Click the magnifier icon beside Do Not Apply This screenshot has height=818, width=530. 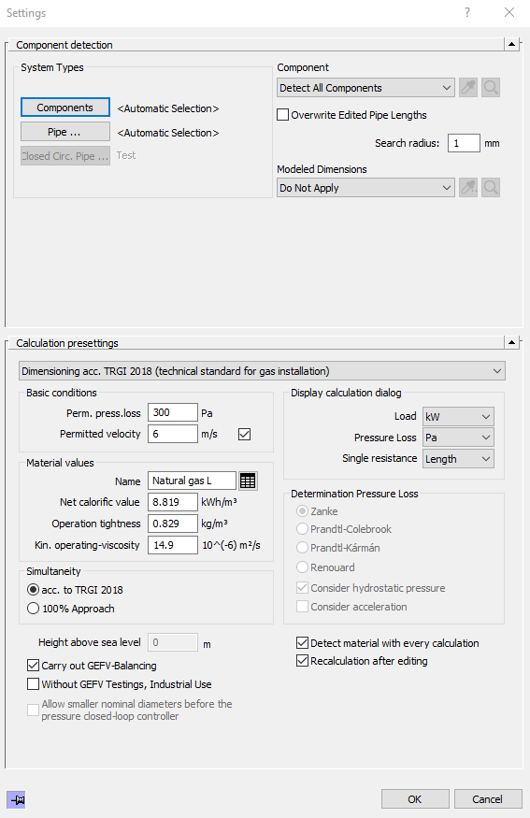(491, 187)
